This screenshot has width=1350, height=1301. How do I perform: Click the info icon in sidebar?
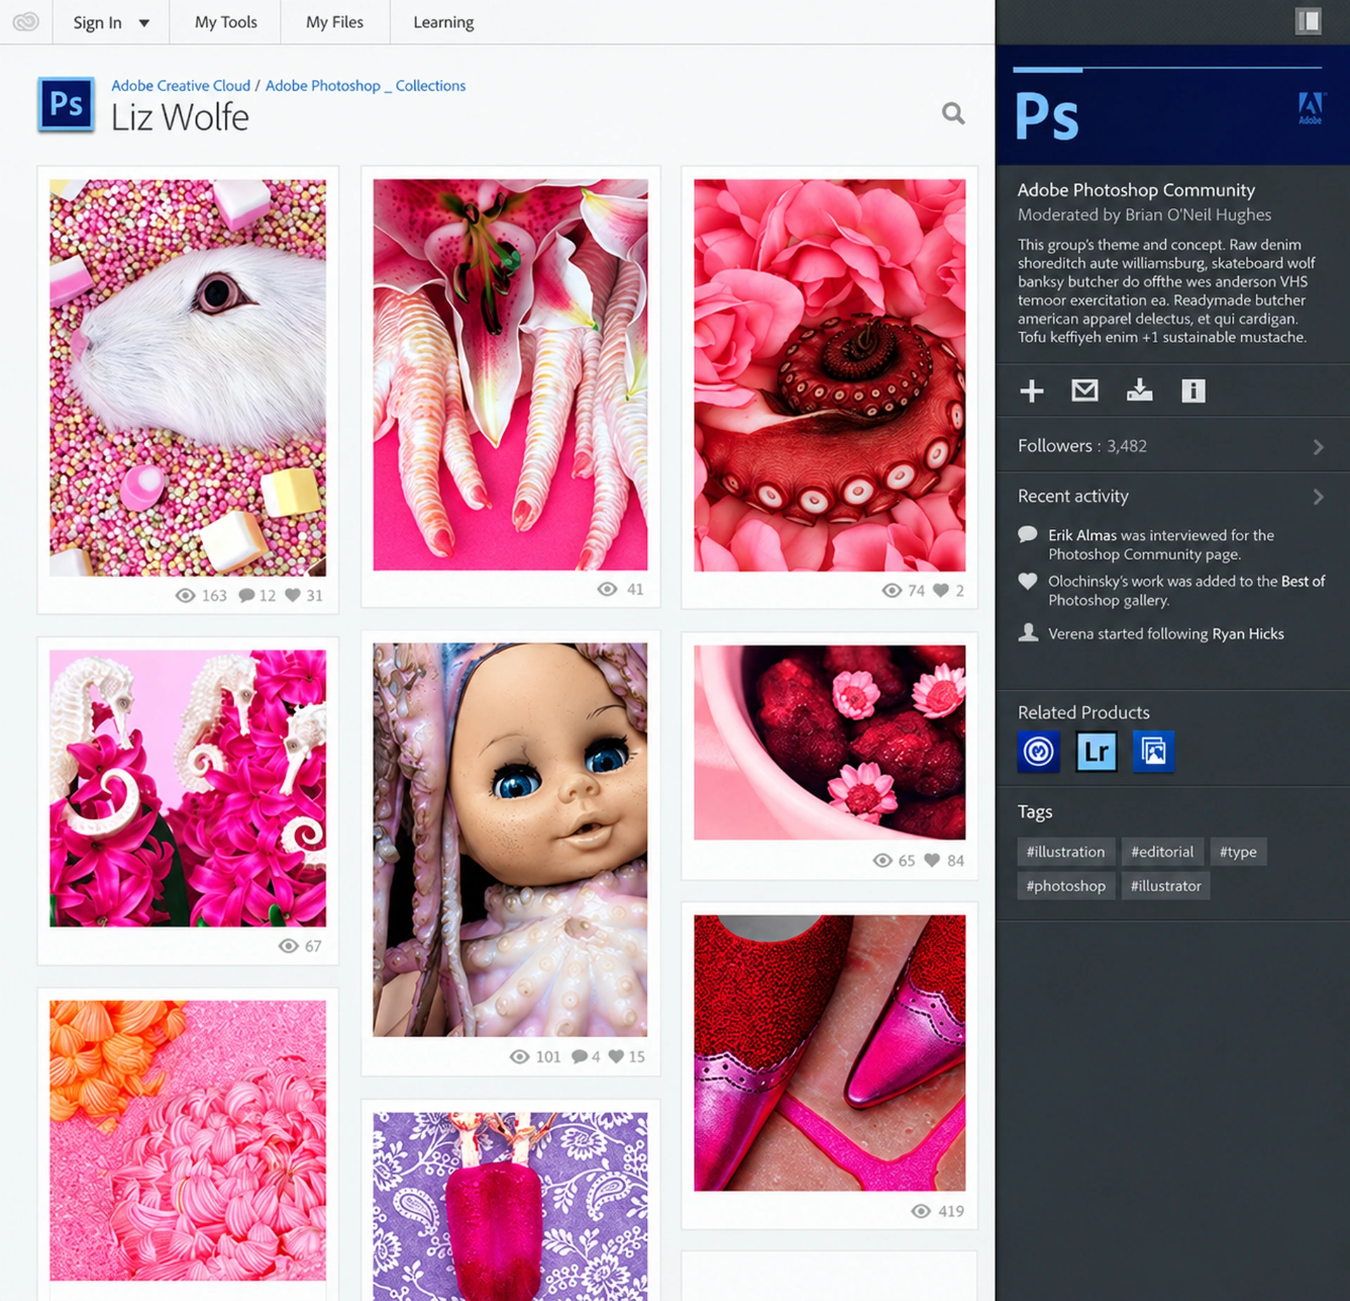point(1192,391)
